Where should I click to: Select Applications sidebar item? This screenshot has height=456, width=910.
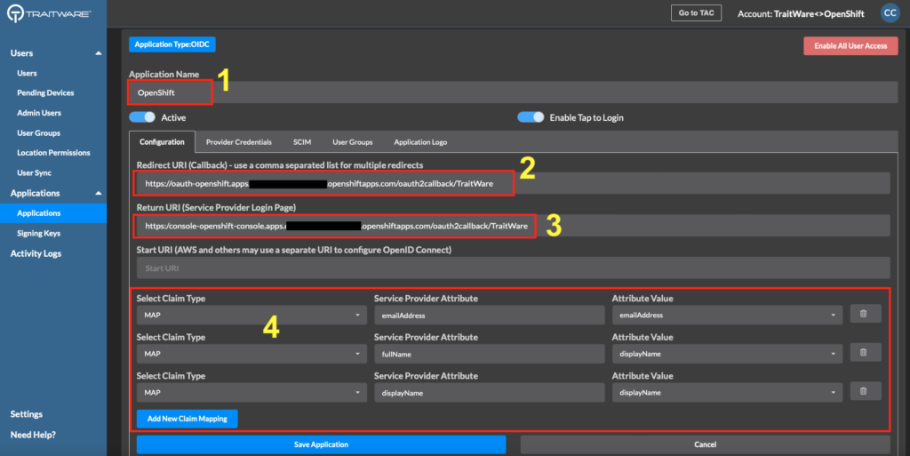point(53,213)
